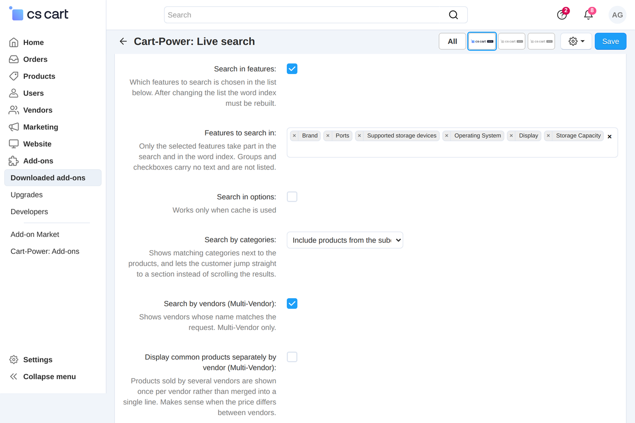Viewport: 635px width, 423px height.
Task: Enable Search in options checkbox
Action: pyautogui.click(x=292, y=197)
